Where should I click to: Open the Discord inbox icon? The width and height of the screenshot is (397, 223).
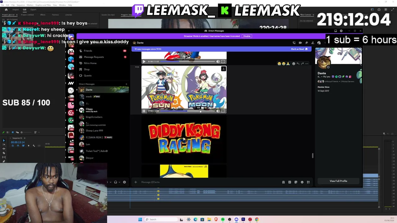(335, 31)
